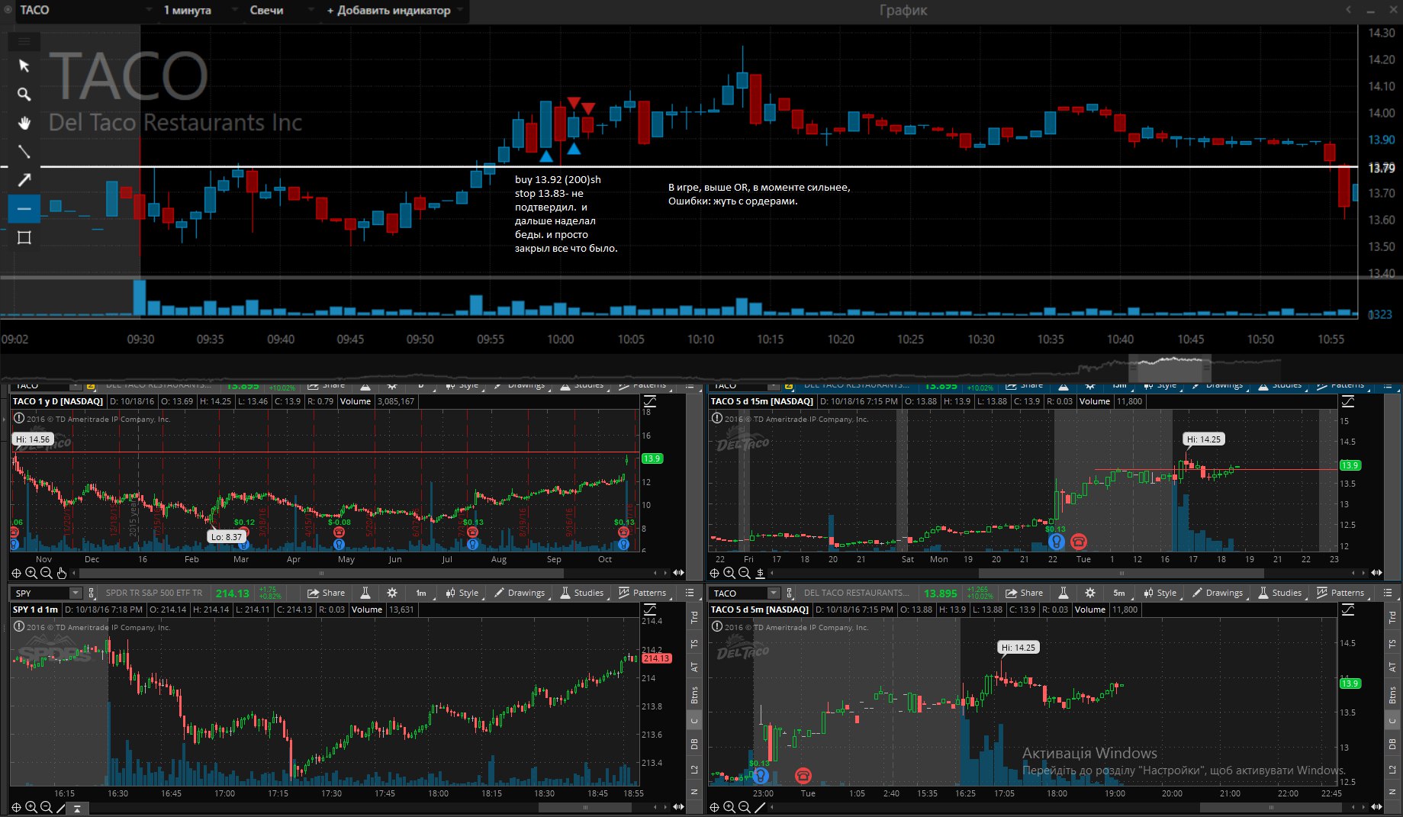The image size is (1403, 817).
Task: Open the flask icon in TACO 5m chart toolbar
Action: click(1063, 593)
